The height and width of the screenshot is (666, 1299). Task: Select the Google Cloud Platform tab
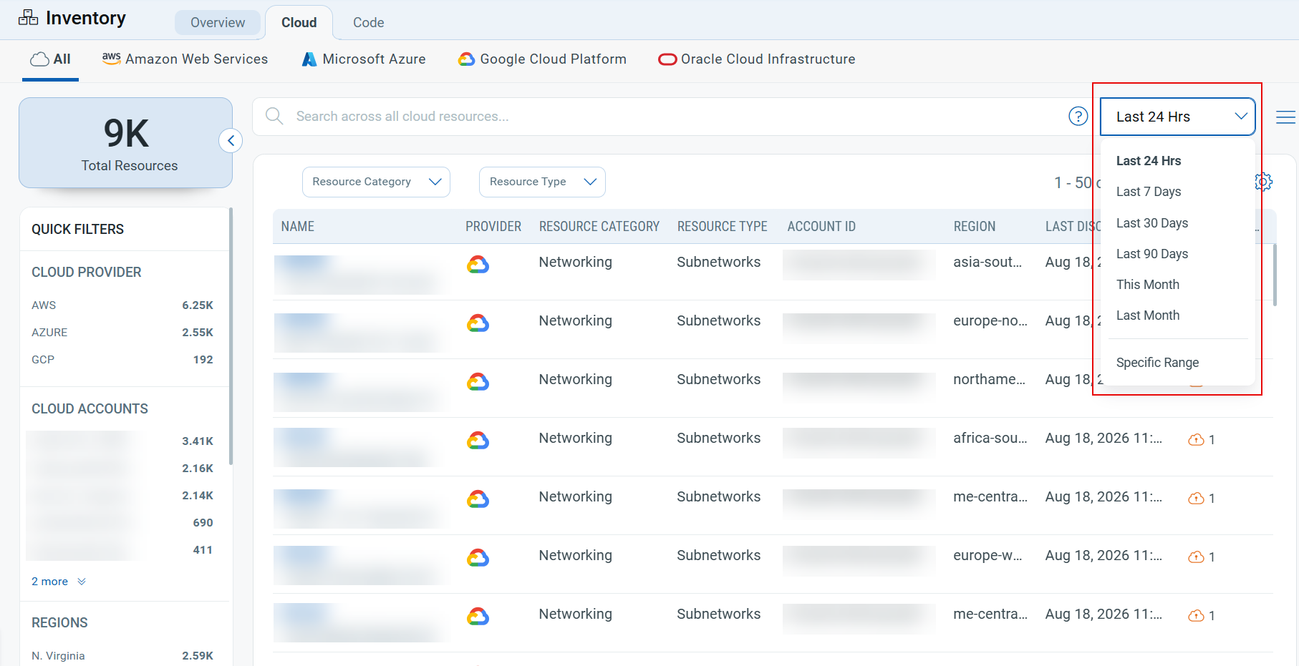click(542, 59)
